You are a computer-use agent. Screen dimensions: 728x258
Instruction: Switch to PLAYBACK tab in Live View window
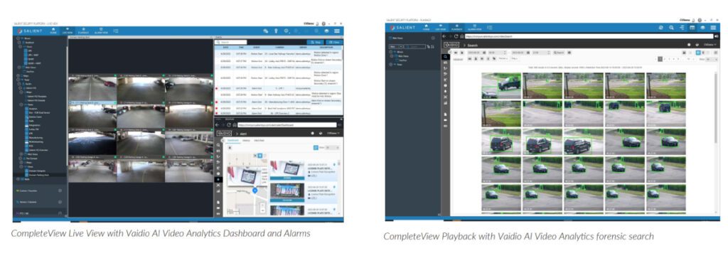pos(84,31)
